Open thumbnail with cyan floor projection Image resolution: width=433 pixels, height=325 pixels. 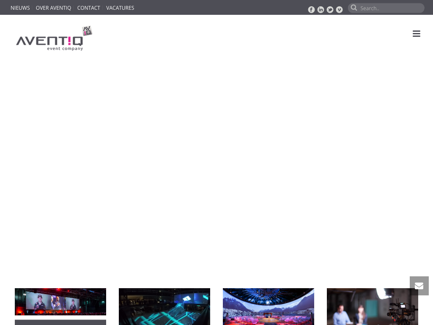coord(164,306)
